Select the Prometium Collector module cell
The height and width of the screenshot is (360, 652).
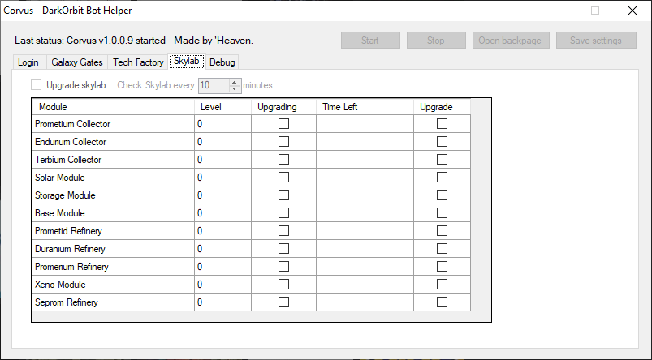(x=113, y=124)
